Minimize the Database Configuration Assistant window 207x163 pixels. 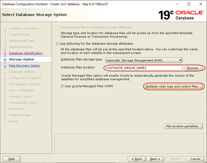[x=177, y=4]
